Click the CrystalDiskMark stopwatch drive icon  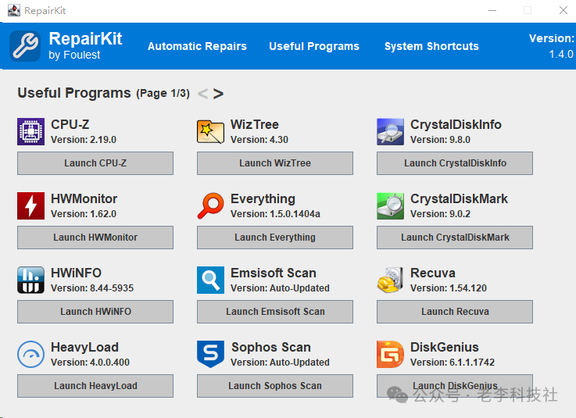click(390, 205)
